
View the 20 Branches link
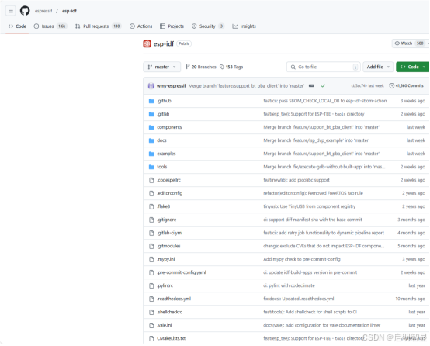[201, 67]
